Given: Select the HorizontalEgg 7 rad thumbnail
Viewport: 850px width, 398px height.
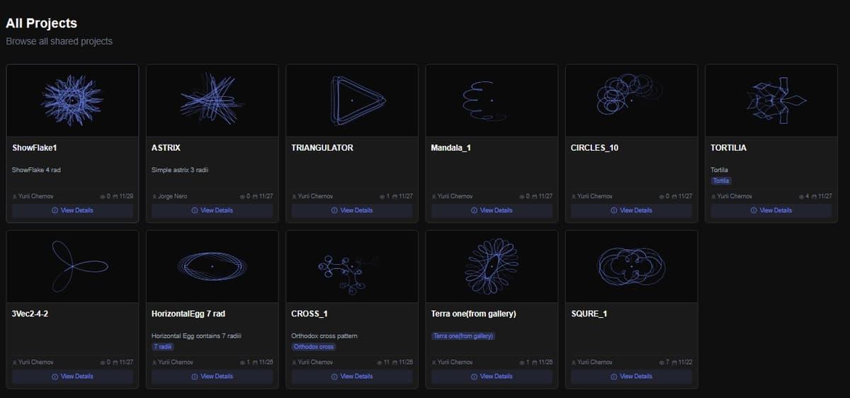Looking at the screenshot, I should pyautogui.click(x=212, y=266).
